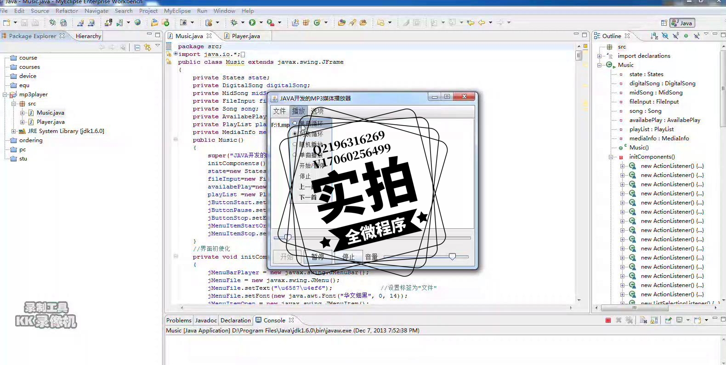
Task: Click the Debug bug icon
Action: coord(234,22)
